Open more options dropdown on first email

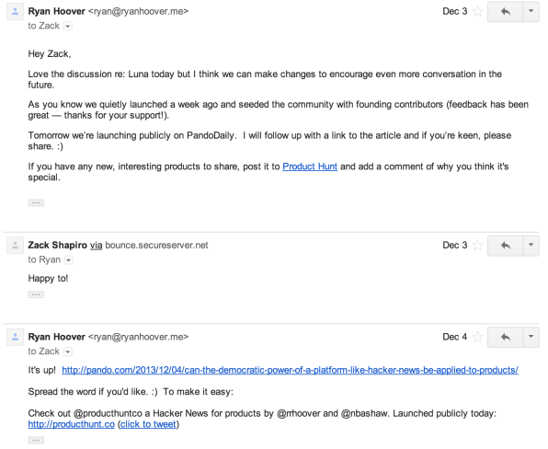click(531, 12)
